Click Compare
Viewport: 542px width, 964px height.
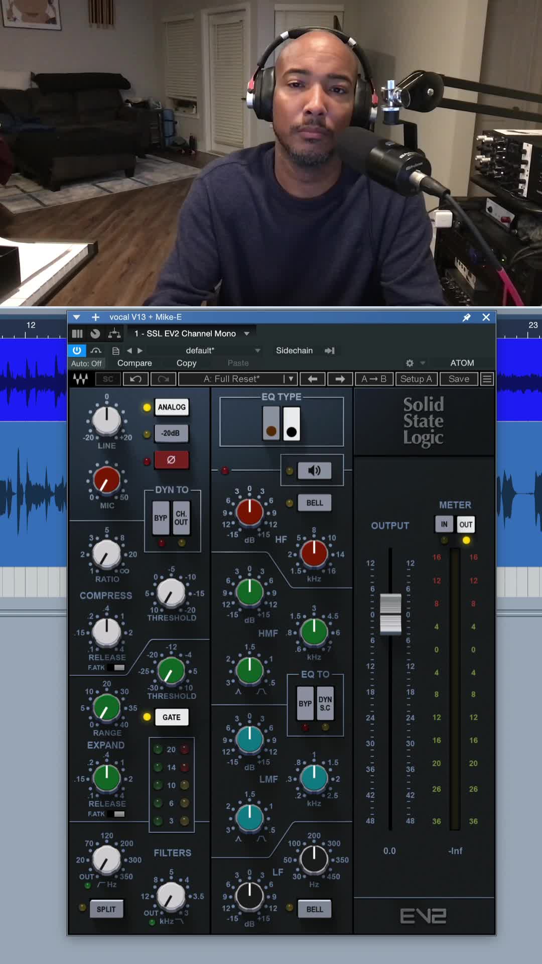[134, 363]
